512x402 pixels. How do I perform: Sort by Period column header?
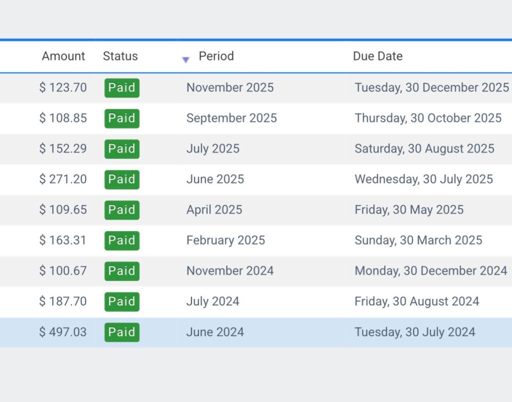[216, 56]
